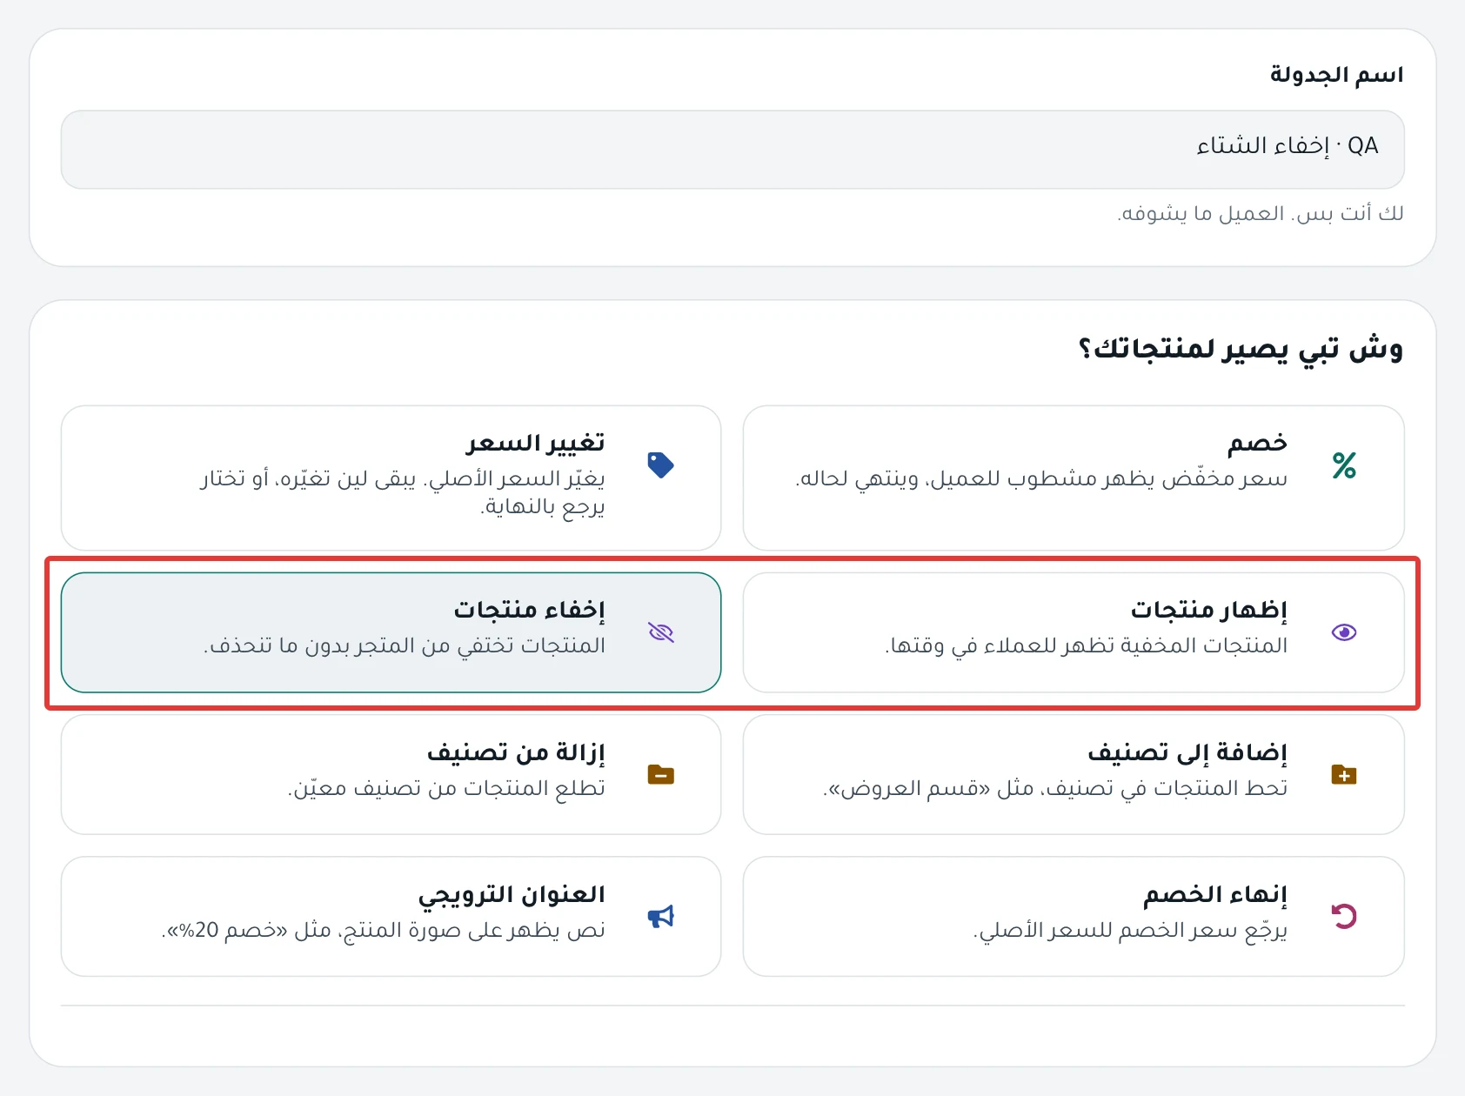Choose the العنوان الترويجي title
Screen dimensions: 1465x1096
click(x=512, y=894)
